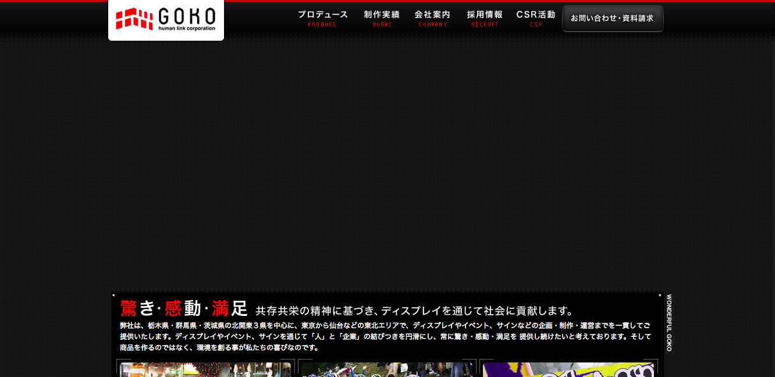Click the お問い合わせ・資料請求 button
Image resolution: width=775 pixels, height=377 pixels.
(613, 19)
